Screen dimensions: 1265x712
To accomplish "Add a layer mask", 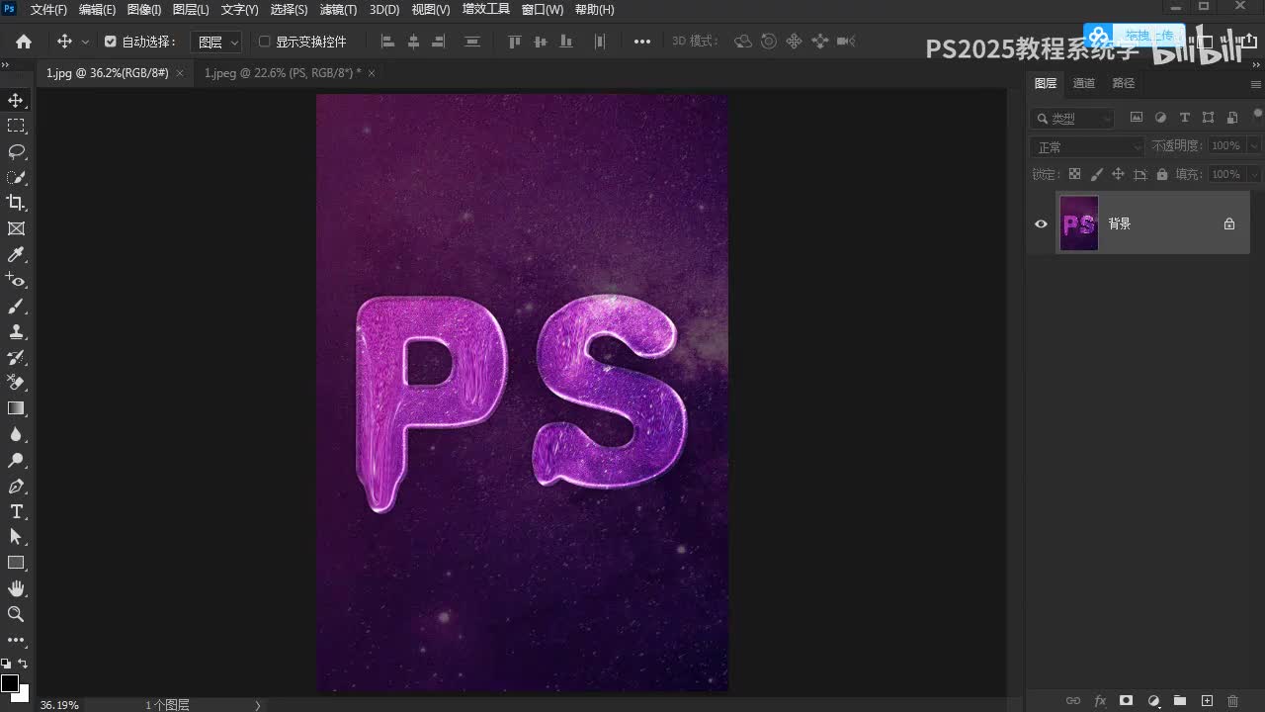I will click(1126, 701).
